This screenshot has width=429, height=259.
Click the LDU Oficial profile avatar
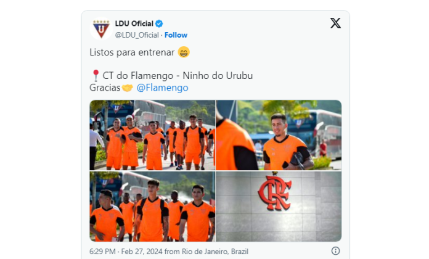101,29
